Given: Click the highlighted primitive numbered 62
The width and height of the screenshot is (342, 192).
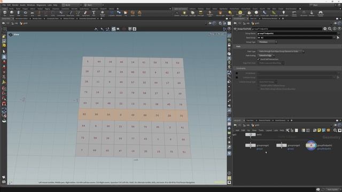Looking at the screenshot, I should click(84, 114).
